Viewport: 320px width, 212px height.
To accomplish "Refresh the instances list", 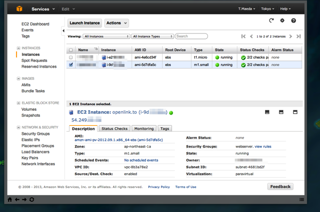I will (x=271, y=20).
